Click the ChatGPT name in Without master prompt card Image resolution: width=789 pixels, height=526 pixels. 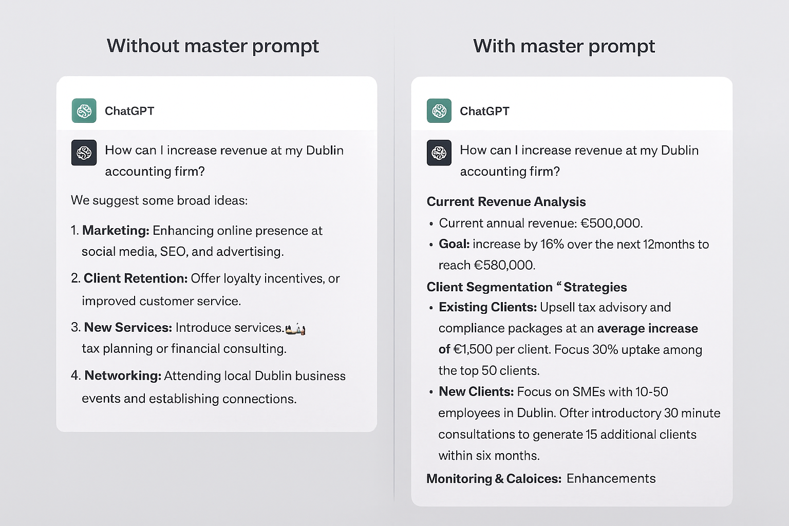(x=129, y=111)
